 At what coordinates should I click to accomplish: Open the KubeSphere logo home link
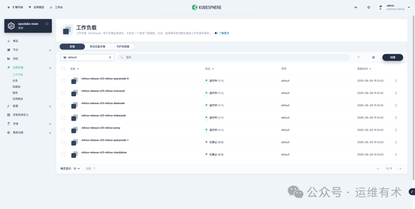pyautogui.click(x=206, y=7)
